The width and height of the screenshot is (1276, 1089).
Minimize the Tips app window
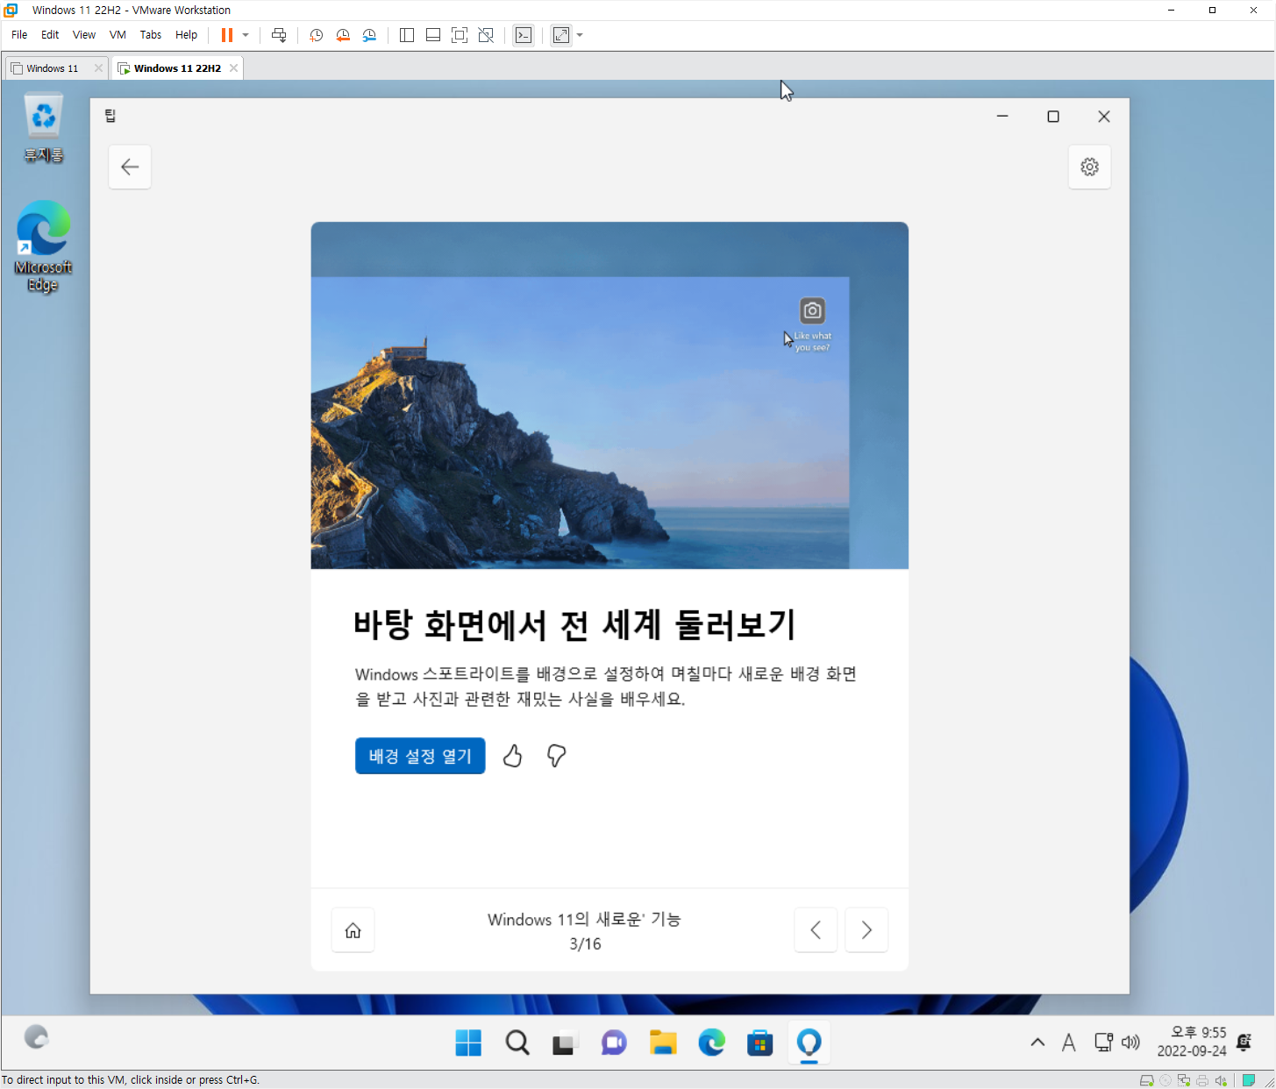1002,117
